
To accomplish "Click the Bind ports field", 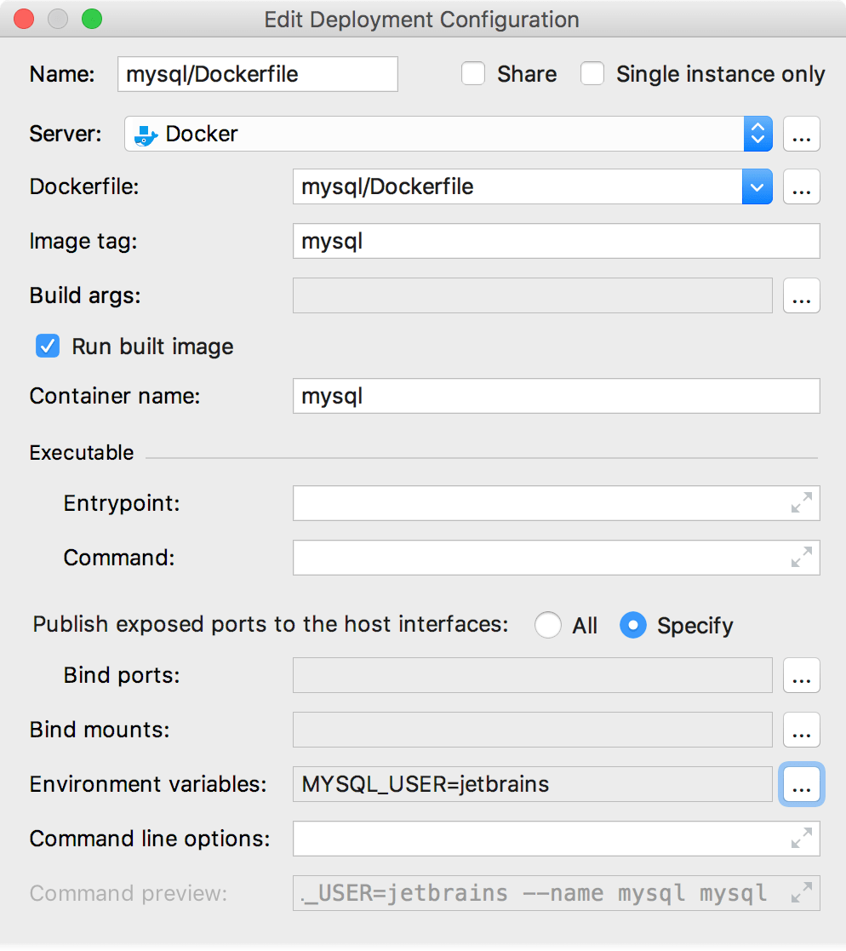I will 533,675.
